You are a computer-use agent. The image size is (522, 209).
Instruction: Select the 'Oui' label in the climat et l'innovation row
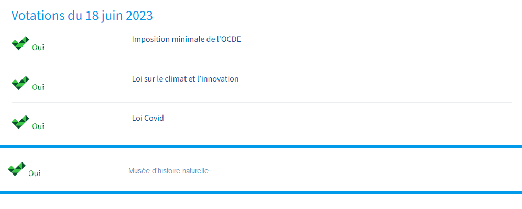(x=38, y=87)
